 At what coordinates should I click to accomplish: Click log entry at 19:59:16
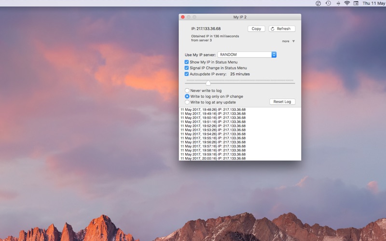pos(213,154)
